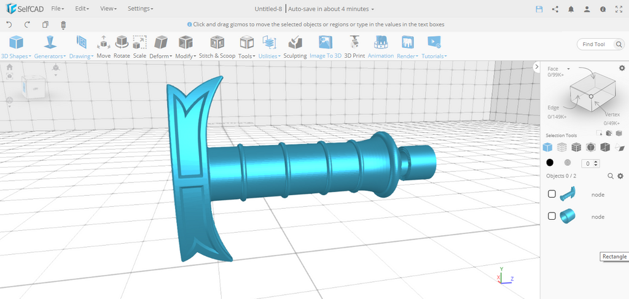Viewport: 629px width, 299px height.
Task: Open the File menu
Action: [57, 9]
